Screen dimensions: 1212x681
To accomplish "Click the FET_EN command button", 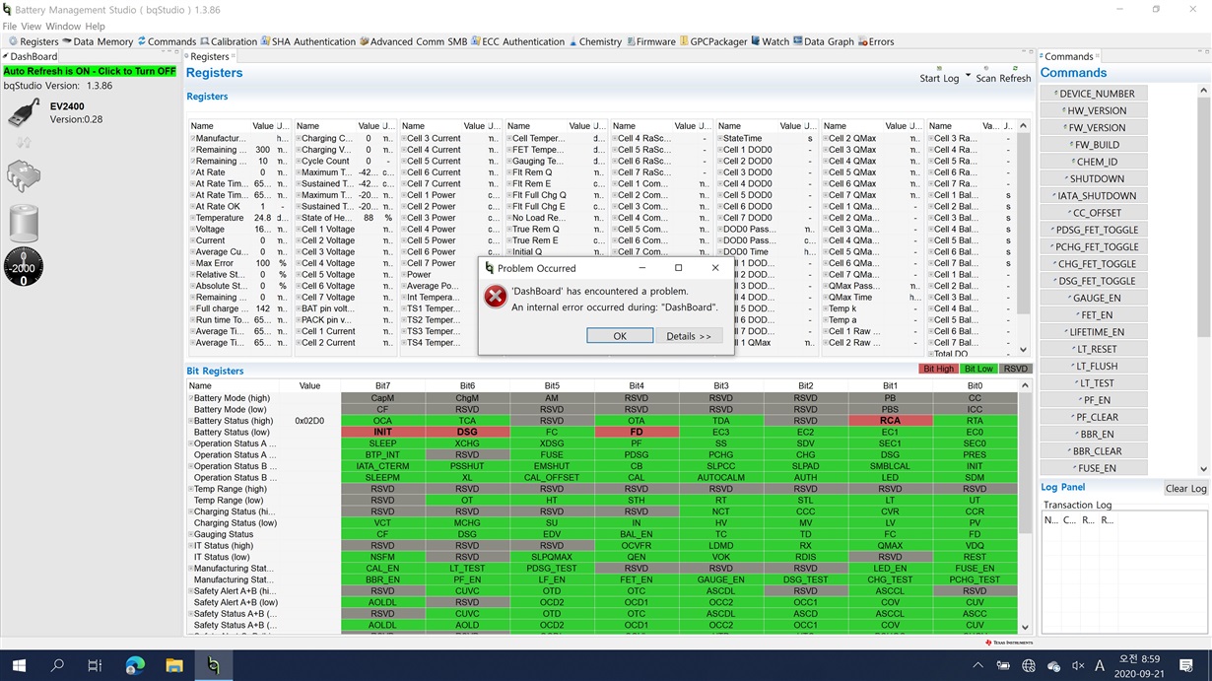I will point(1095,315).
